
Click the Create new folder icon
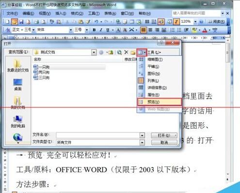pos(133,53)
